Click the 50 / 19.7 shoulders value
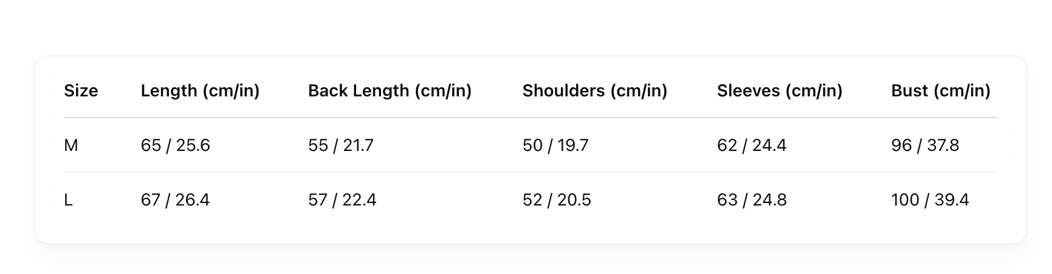The width and height of the screenshot is (1052, 274). pyautogui.click(x=555, y=145)
